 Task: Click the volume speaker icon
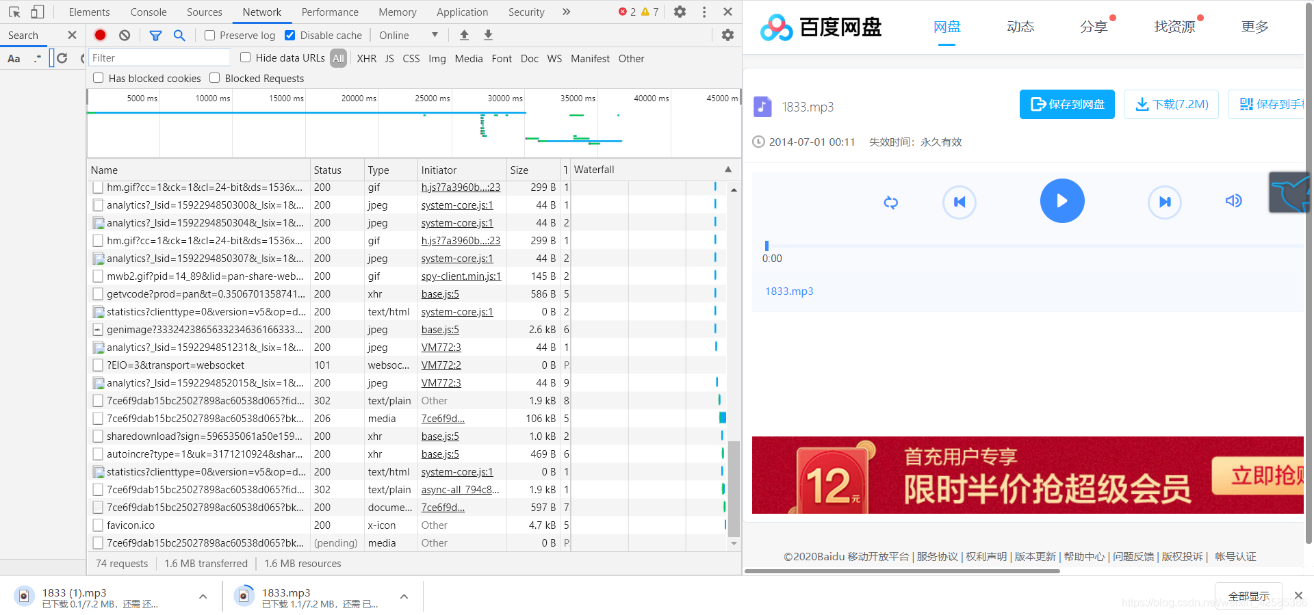point(1233,200)
